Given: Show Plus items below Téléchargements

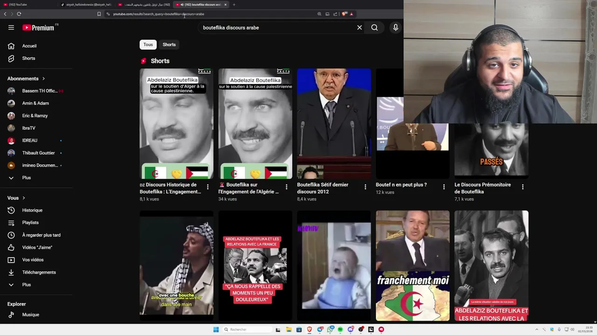Looking at the screenshot, I should coord(27,285).
